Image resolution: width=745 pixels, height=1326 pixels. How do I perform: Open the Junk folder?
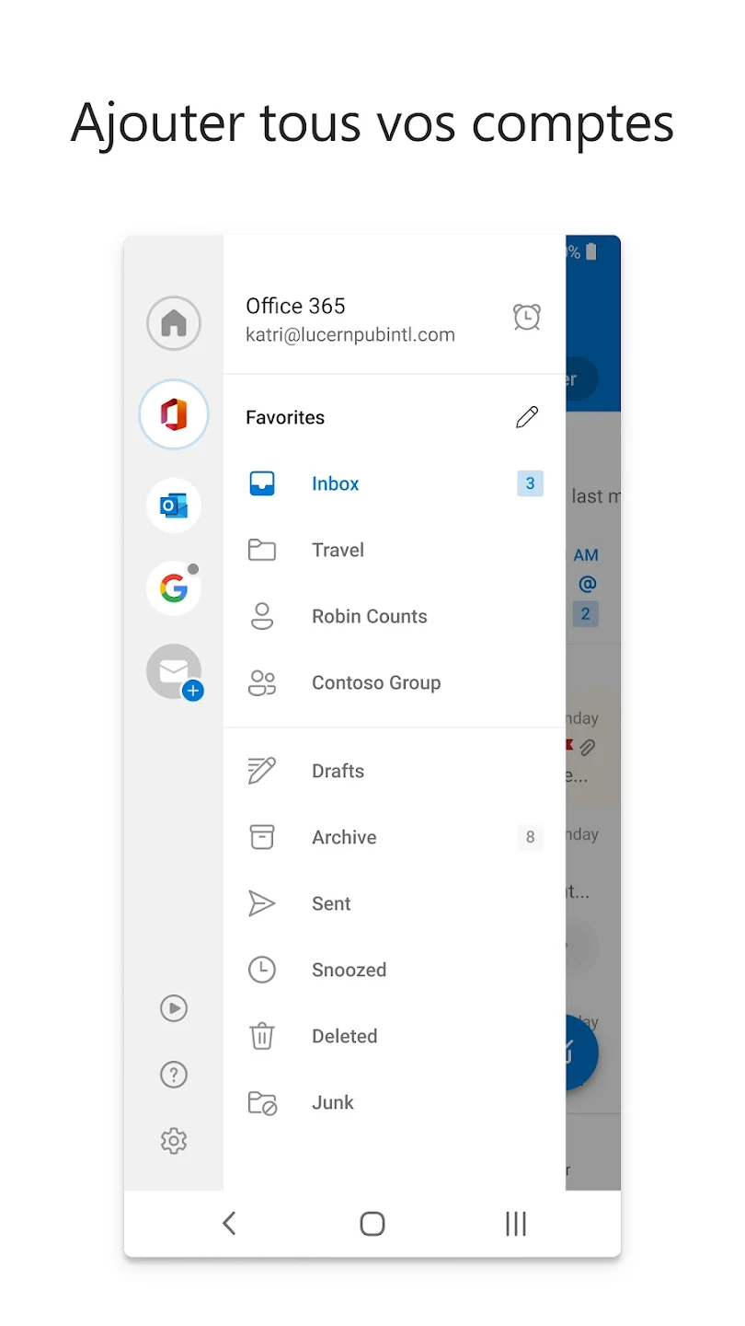tap(332, 1102)
